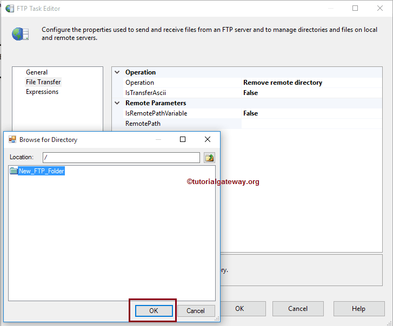The image size is (393, 326).
Task: Click the empty RemotePath value field
Action: [311, 124]
